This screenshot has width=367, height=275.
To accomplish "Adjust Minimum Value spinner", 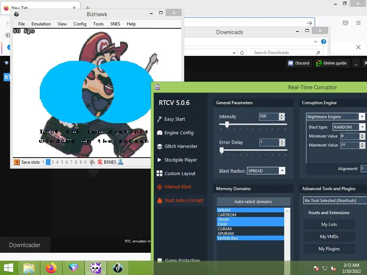I will point(362,136).
